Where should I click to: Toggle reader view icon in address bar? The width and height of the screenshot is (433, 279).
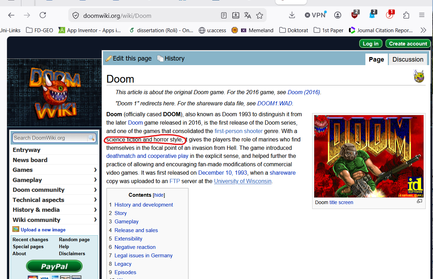[x=224, y=15]
